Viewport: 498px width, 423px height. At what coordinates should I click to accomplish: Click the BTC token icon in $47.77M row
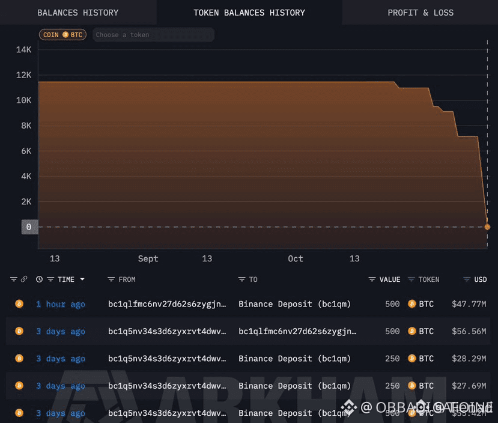click(x=412, y=304)
